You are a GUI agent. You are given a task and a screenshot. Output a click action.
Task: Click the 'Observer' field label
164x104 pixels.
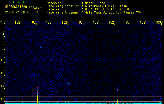(x=54, y=3)
